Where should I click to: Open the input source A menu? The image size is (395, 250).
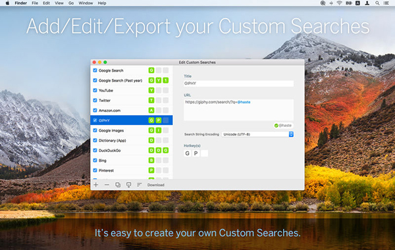click(x=357, y=3)
